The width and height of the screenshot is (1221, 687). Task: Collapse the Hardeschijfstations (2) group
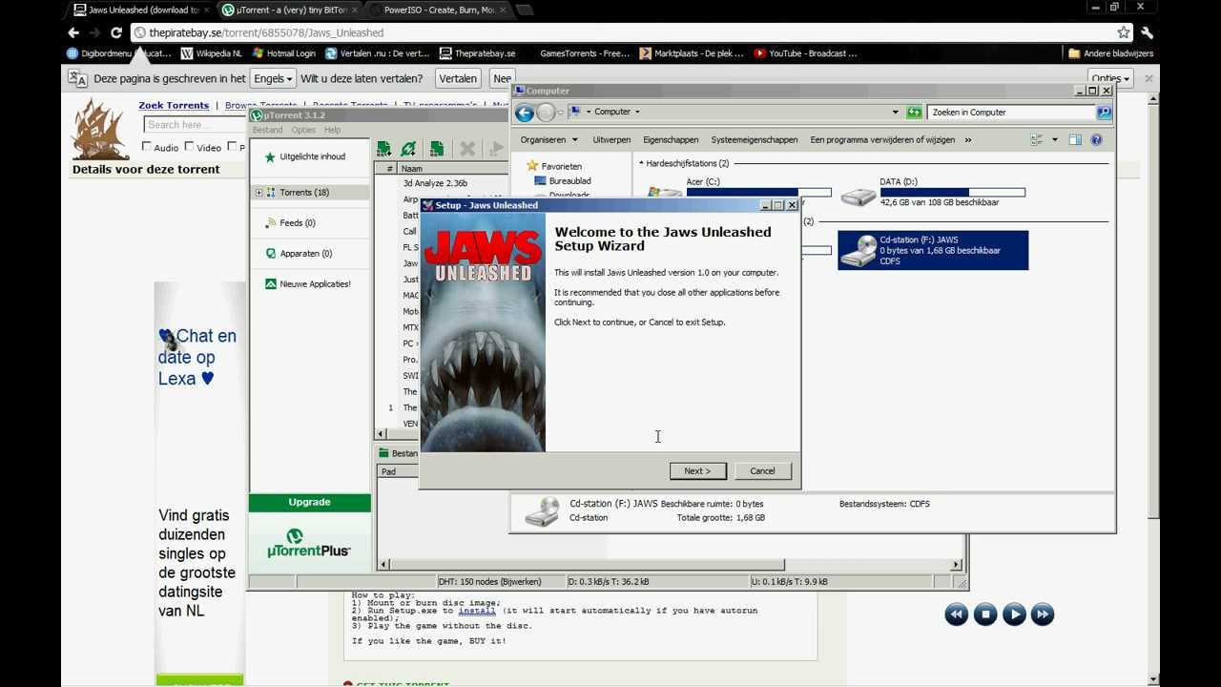641,163
